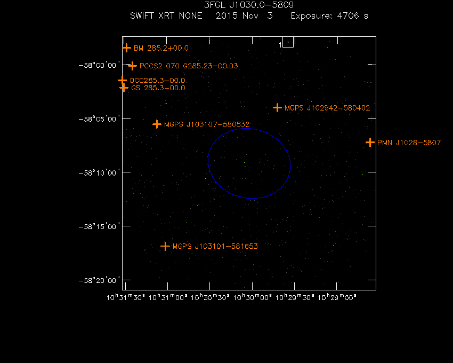The image size is (453, 363).
Task: Click the small white box source marker 1
Action: pyautogui.click(x=288, y=42)
